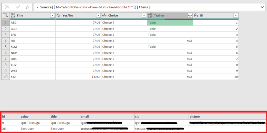Select Choice 1 cell in WXY row
The width and height of the screenshot is (267, 133).
click(124, 71)
